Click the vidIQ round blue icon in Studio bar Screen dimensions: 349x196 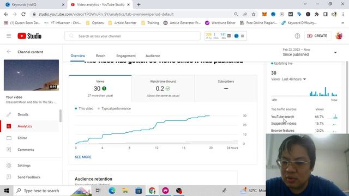236,36
